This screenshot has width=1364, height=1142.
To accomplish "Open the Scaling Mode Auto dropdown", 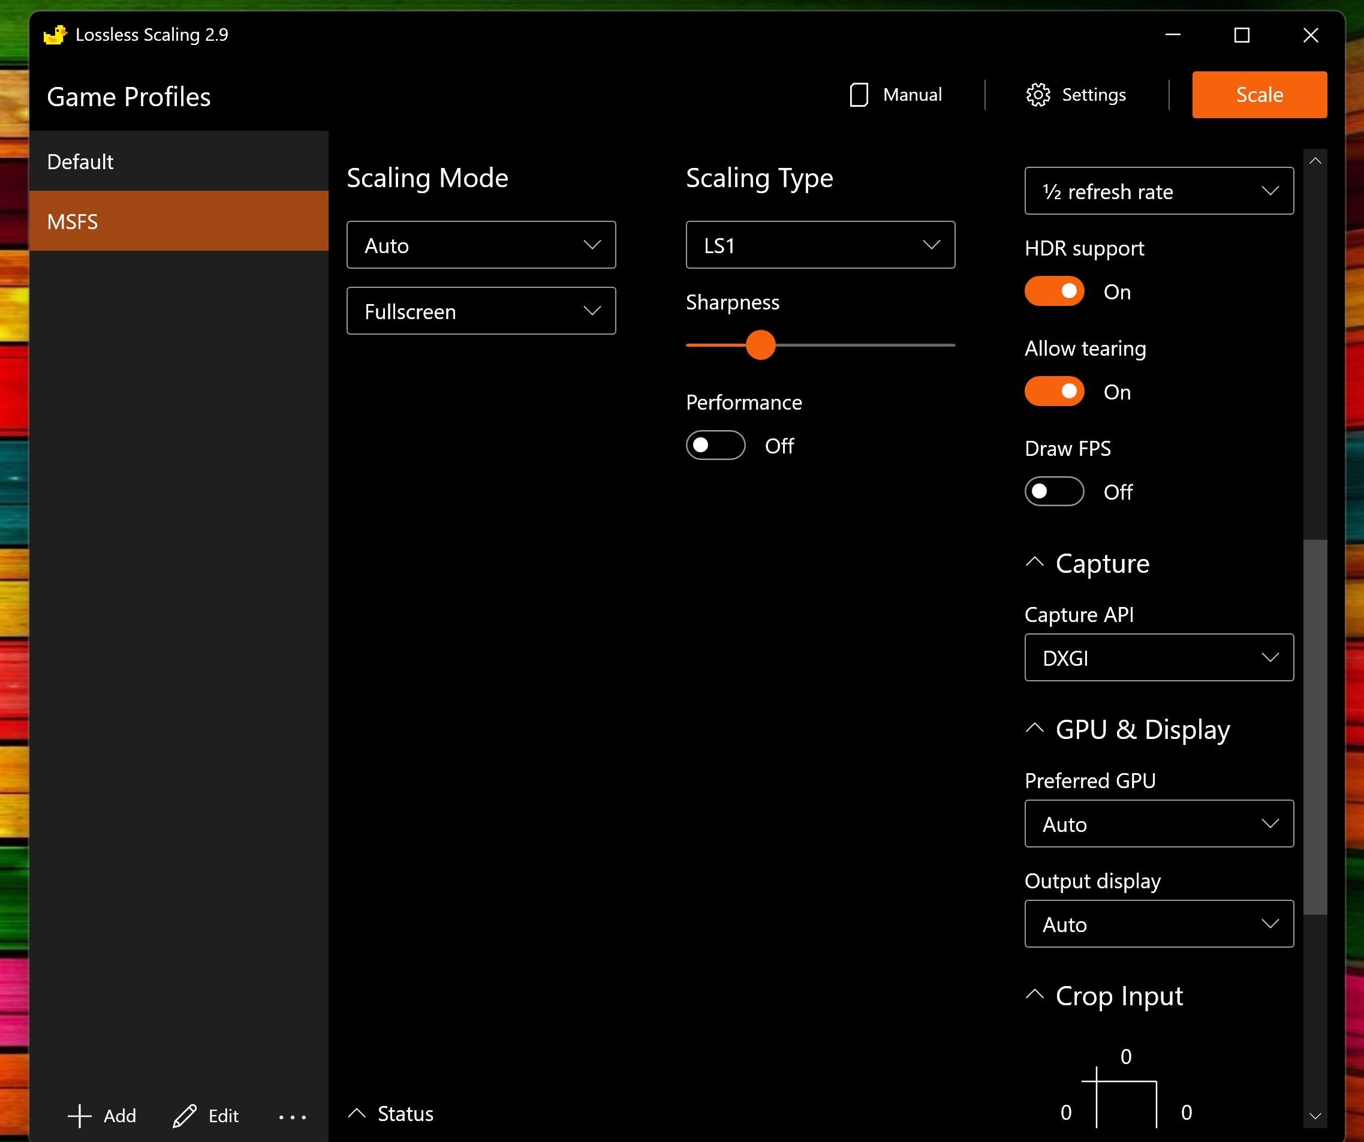I will tap(481, 245).
